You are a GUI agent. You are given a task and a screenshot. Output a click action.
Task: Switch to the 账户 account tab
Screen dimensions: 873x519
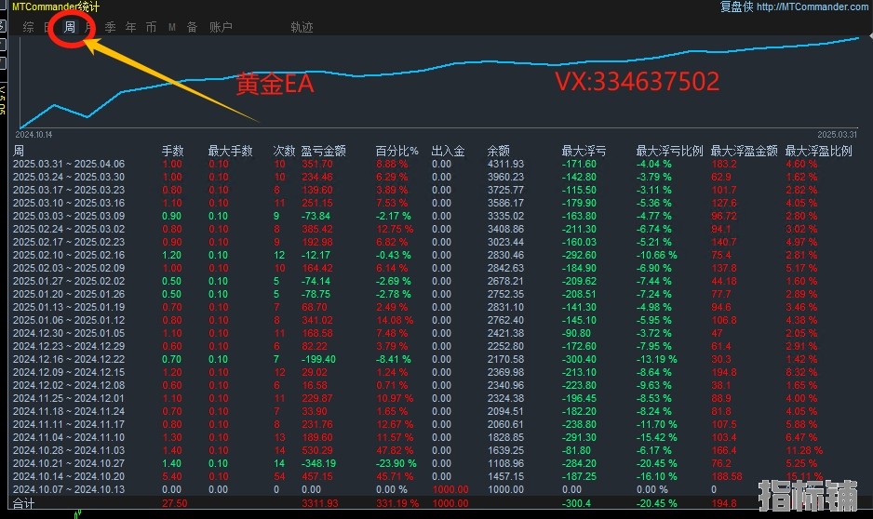pyautogui.click(x=221, y=27)
